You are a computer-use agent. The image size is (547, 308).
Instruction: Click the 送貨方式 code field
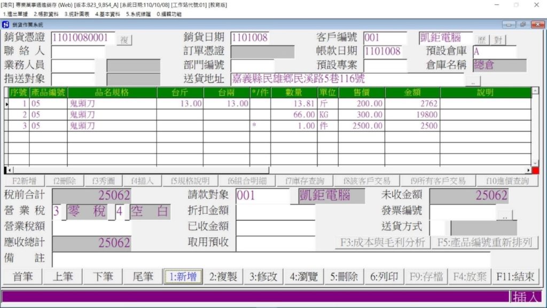click(438, 227)
